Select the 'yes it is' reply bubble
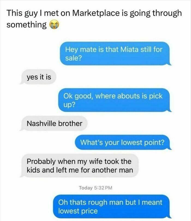The height and width of the screenshot is (221, 191). click(38, 77)
